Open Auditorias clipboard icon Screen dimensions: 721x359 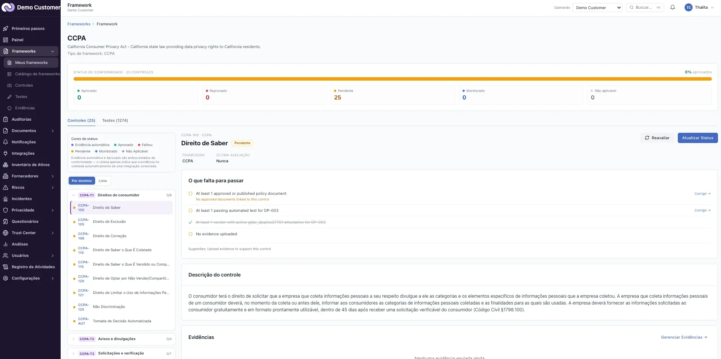[x=6, y=120]
